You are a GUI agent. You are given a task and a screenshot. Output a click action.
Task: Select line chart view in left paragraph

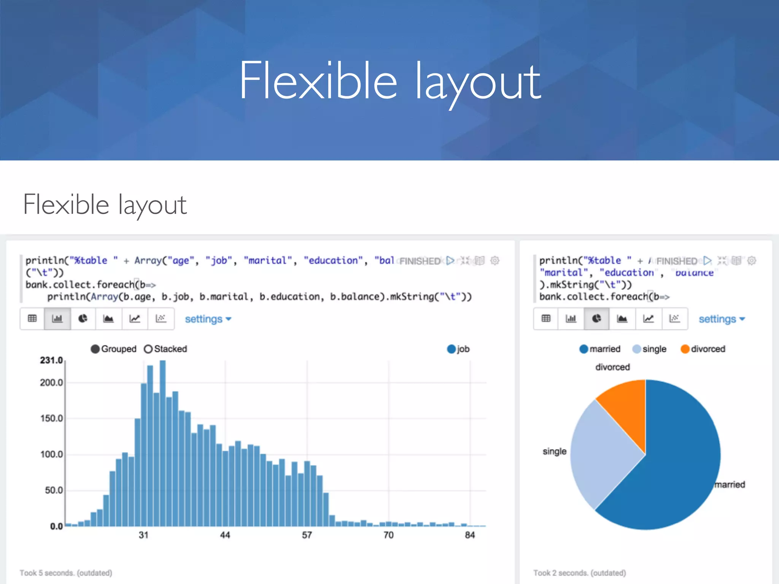[135, 319]
